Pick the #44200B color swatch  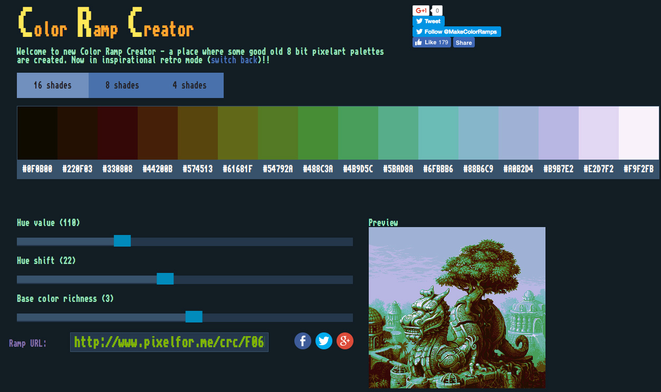[x=158, y=133]
